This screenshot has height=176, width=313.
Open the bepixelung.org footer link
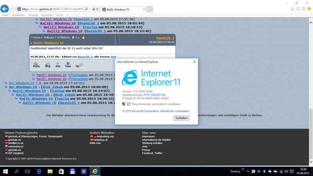point(105,136)
